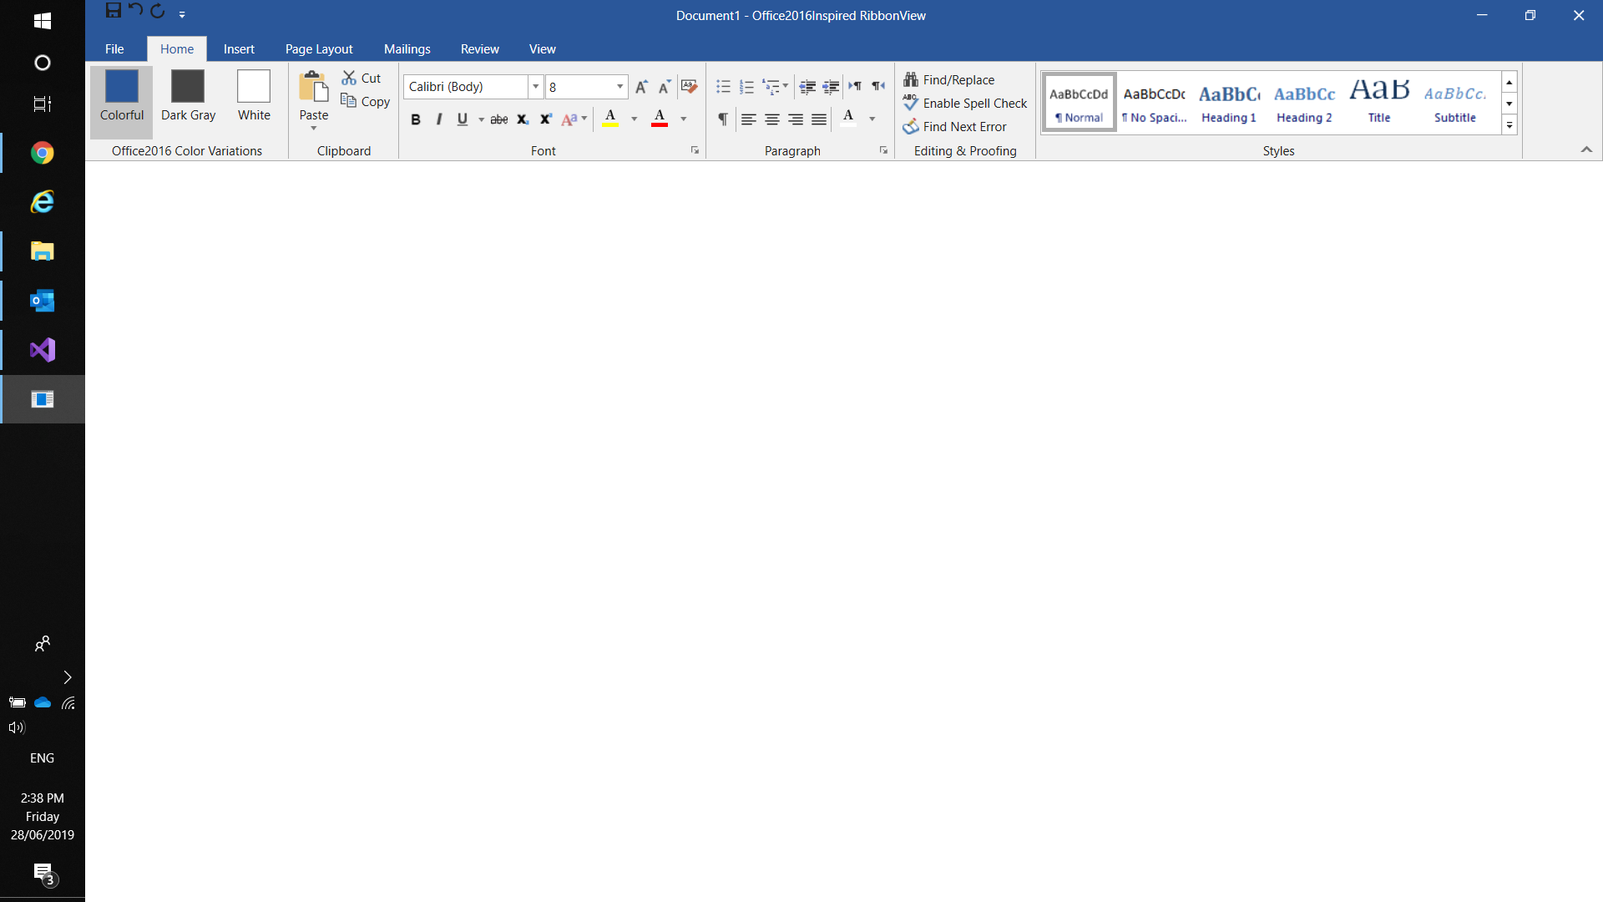Center align the paragraph text
The height and width of the screenshot is (902, 1603).
pyautogui.click(x=772, y=119)
